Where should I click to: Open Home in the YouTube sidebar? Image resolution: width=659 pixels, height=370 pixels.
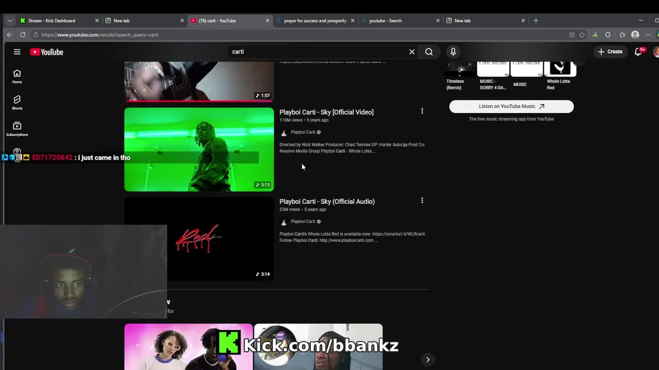[x=17, y=77]
